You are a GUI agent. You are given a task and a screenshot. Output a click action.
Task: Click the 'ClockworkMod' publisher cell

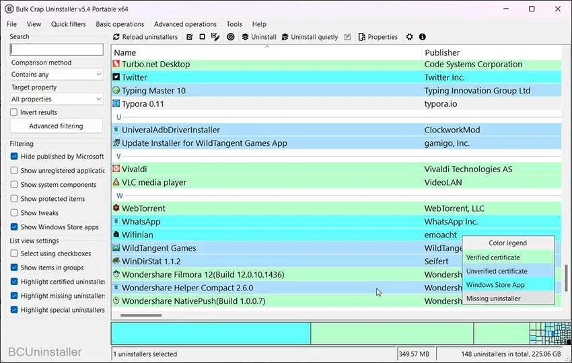(x=452, y=130)
